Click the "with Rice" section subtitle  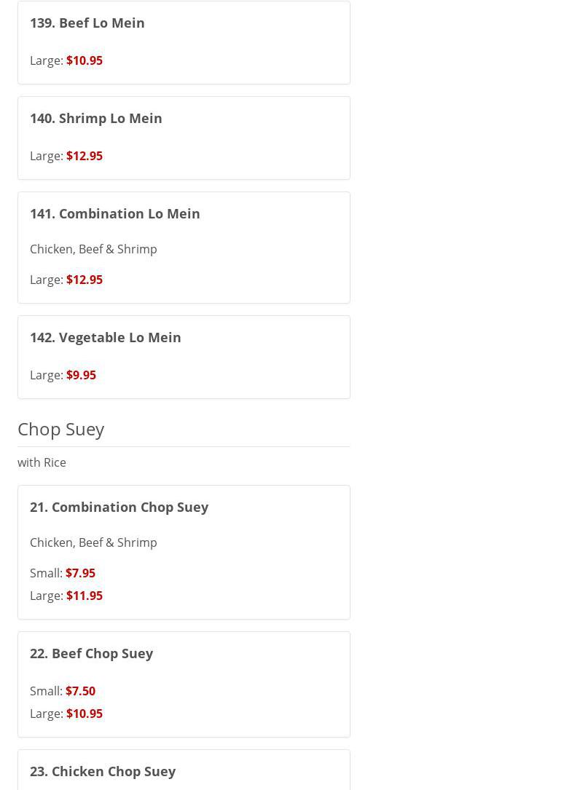[x=42, y=462]
